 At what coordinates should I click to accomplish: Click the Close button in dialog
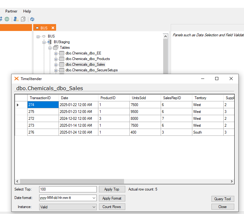[x=222, y=207]
